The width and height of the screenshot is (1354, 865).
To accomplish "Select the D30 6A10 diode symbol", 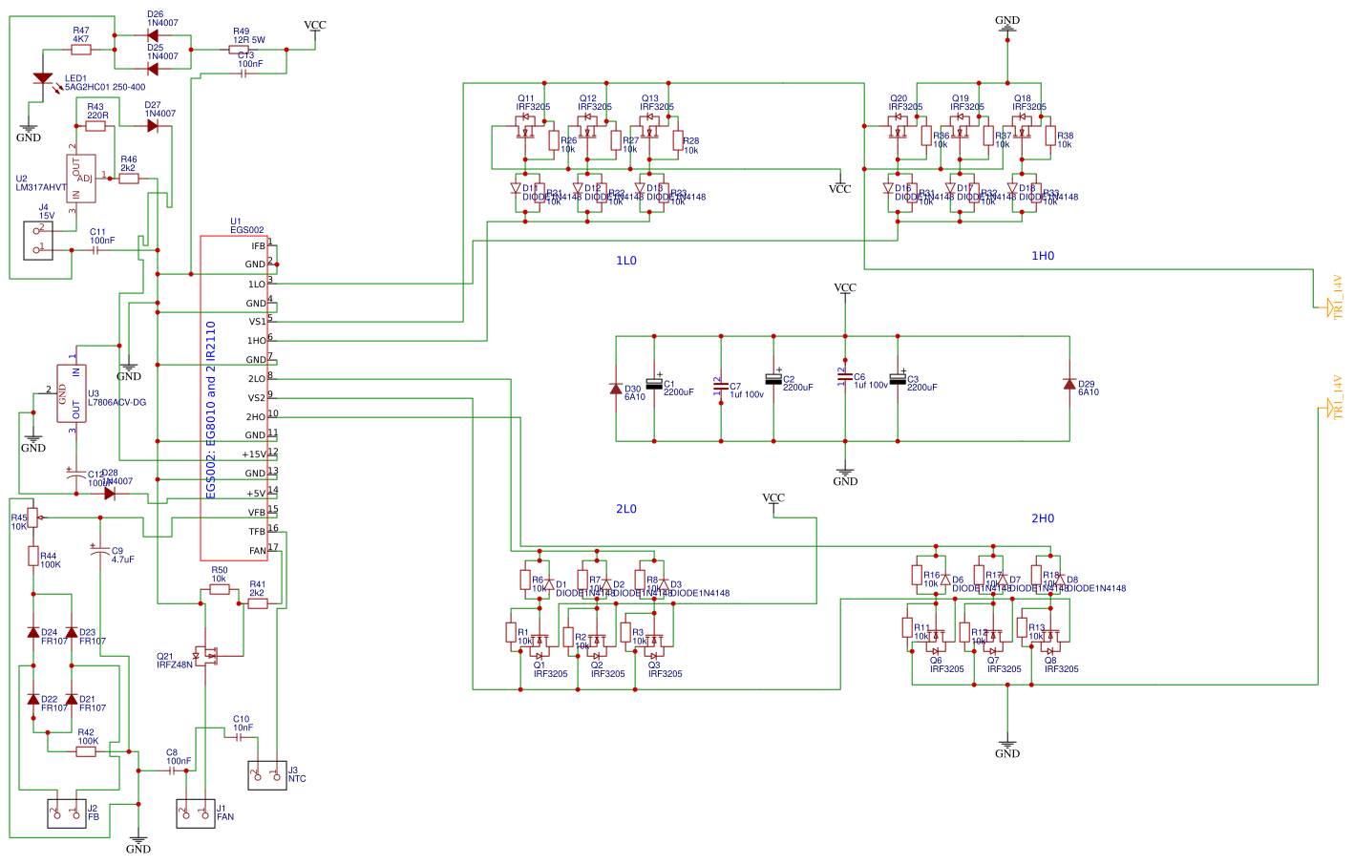I will pyautogui.click(x=616, y=389).
